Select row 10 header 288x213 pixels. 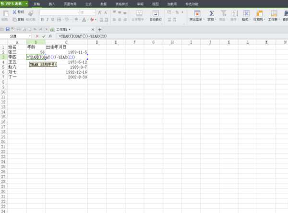pyautogui.click(x=3, y=92)
